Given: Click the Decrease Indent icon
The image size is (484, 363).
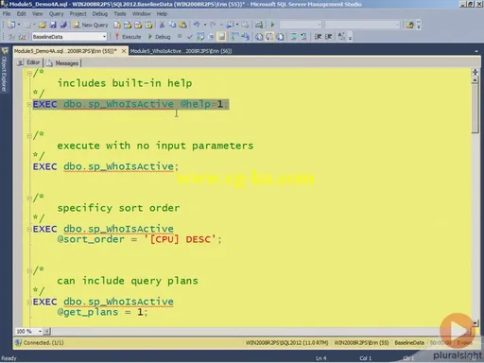Looking at the screenshot, I should click(318, 37).
